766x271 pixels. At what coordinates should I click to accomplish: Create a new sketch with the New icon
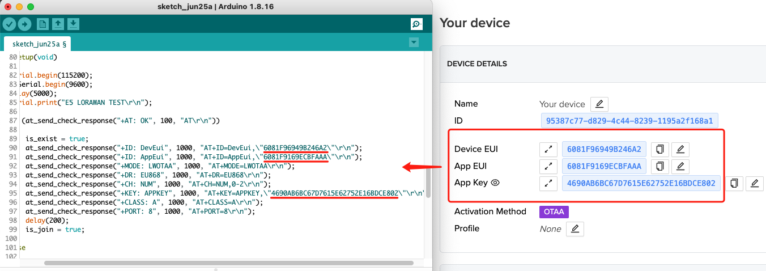(42, 24)
